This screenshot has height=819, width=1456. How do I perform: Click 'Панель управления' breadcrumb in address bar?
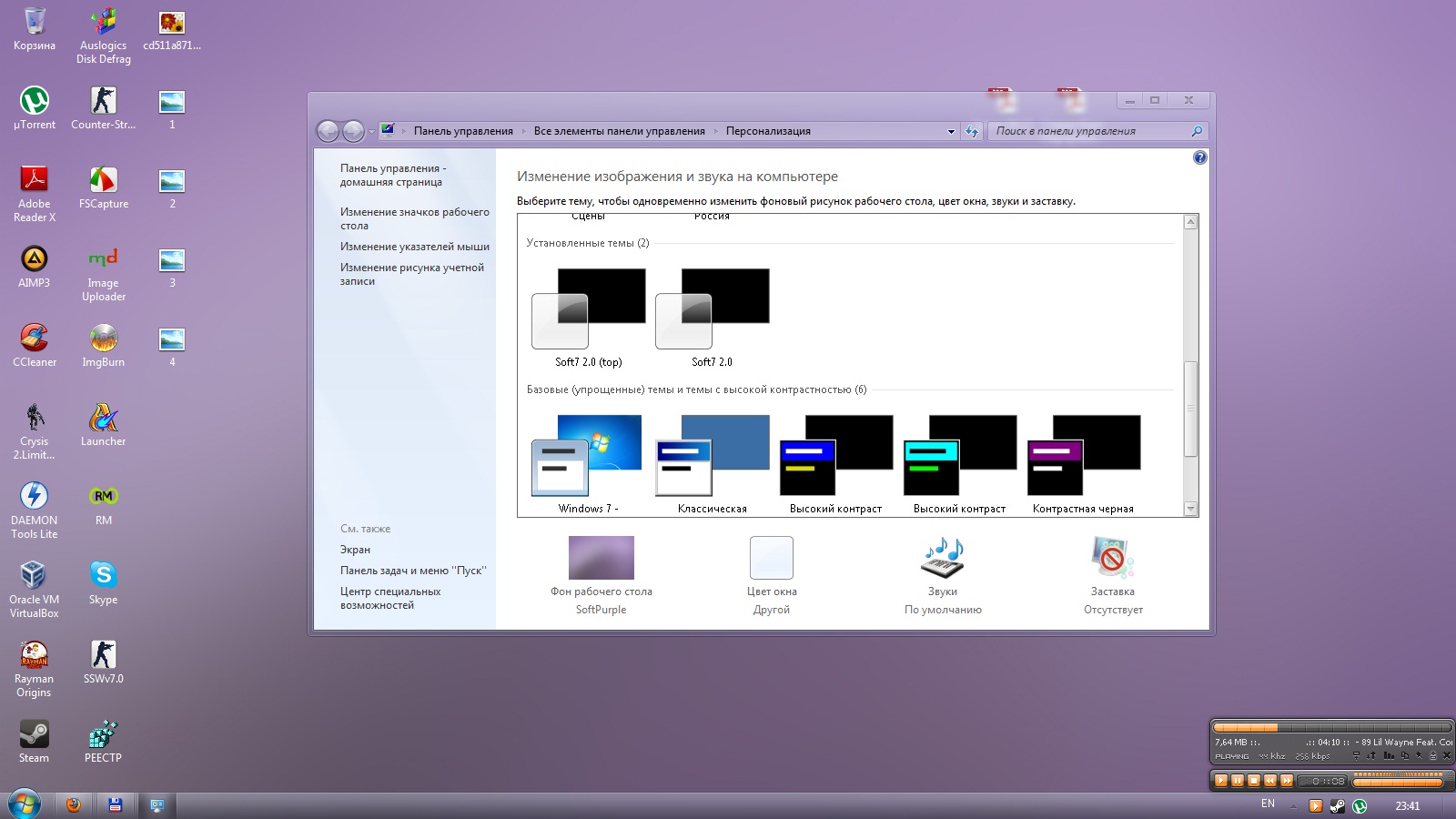pos(463,131)
